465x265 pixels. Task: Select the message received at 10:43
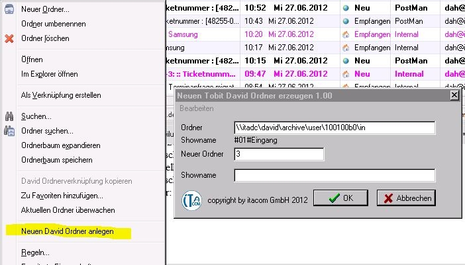(x=315, y=21)
